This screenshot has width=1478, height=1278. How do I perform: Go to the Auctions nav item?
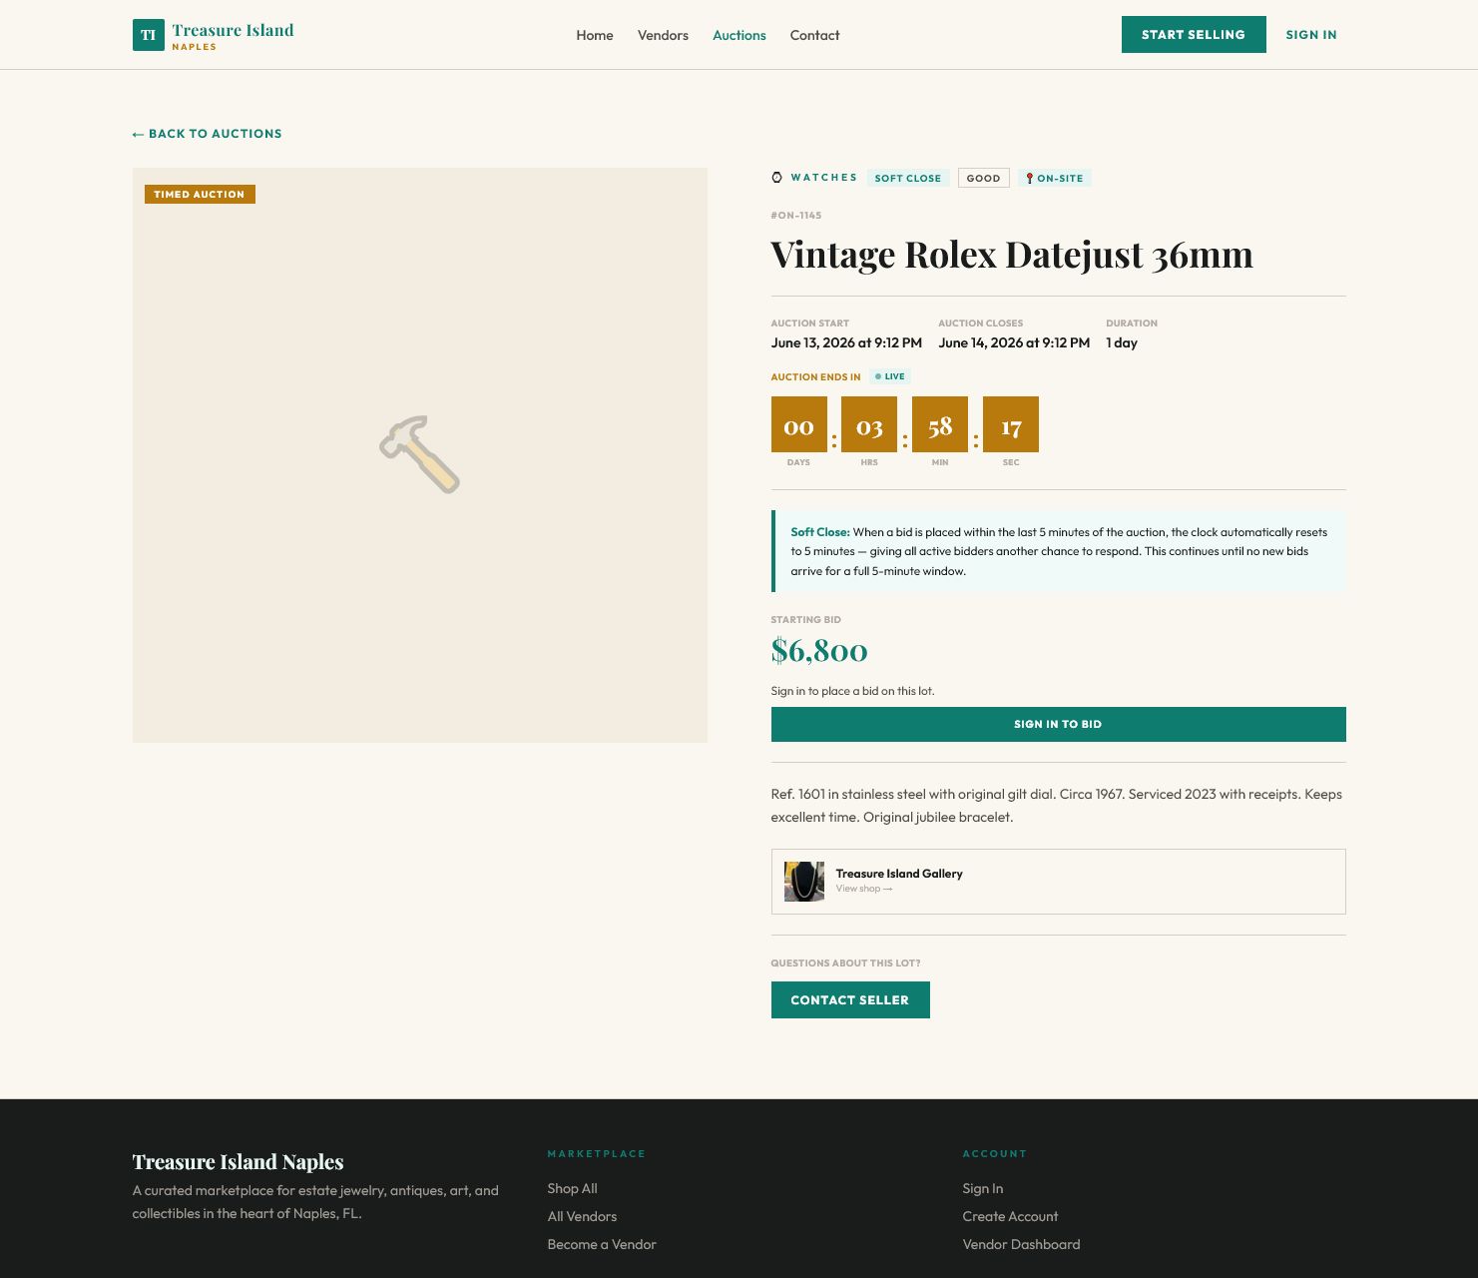tap(739, 35)
